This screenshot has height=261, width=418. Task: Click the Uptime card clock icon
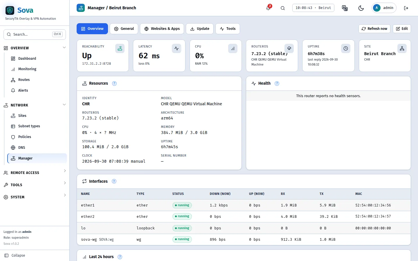(x=346, y=48)
